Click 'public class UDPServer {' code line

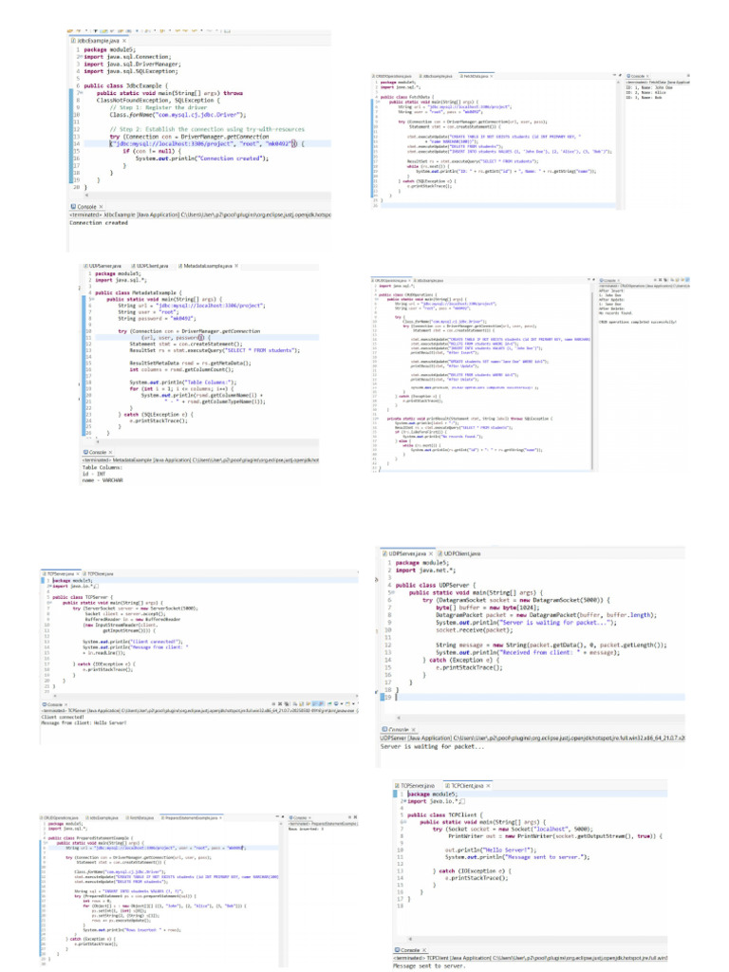coord(435,585)
